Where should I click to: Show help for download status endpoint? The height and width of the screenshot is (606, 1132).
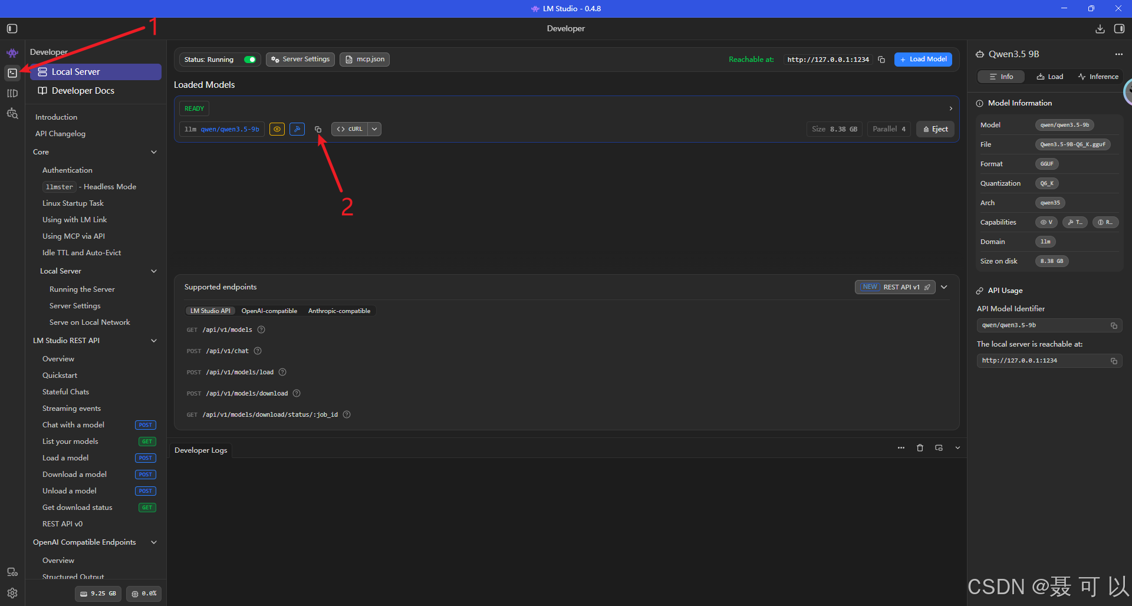[x=347, y=414]
